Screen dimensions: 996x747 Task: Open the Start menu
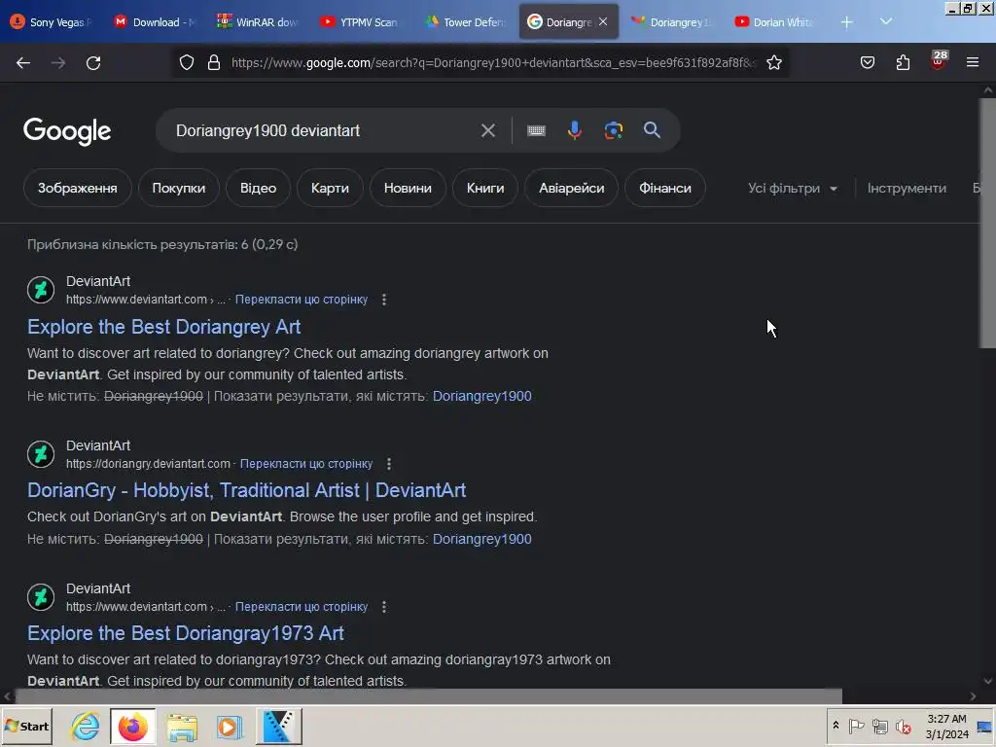26,726
